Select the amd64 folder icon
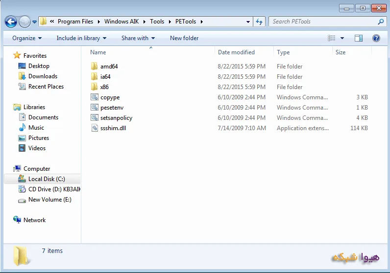 click(94, 67)
